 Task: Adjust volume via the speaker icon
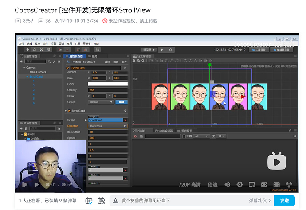coord(228,184)
